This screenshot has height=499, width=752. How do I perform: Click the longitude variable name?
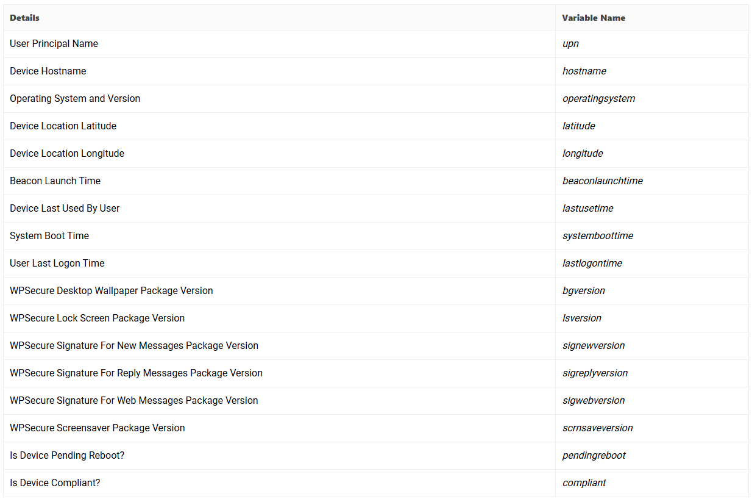pos(583,154)
